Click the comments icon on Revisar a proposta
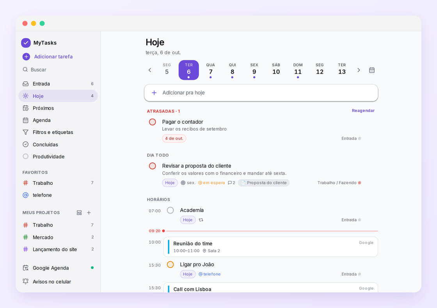The height and width of the screenshot is (308, 437). [x=230, y=183]
